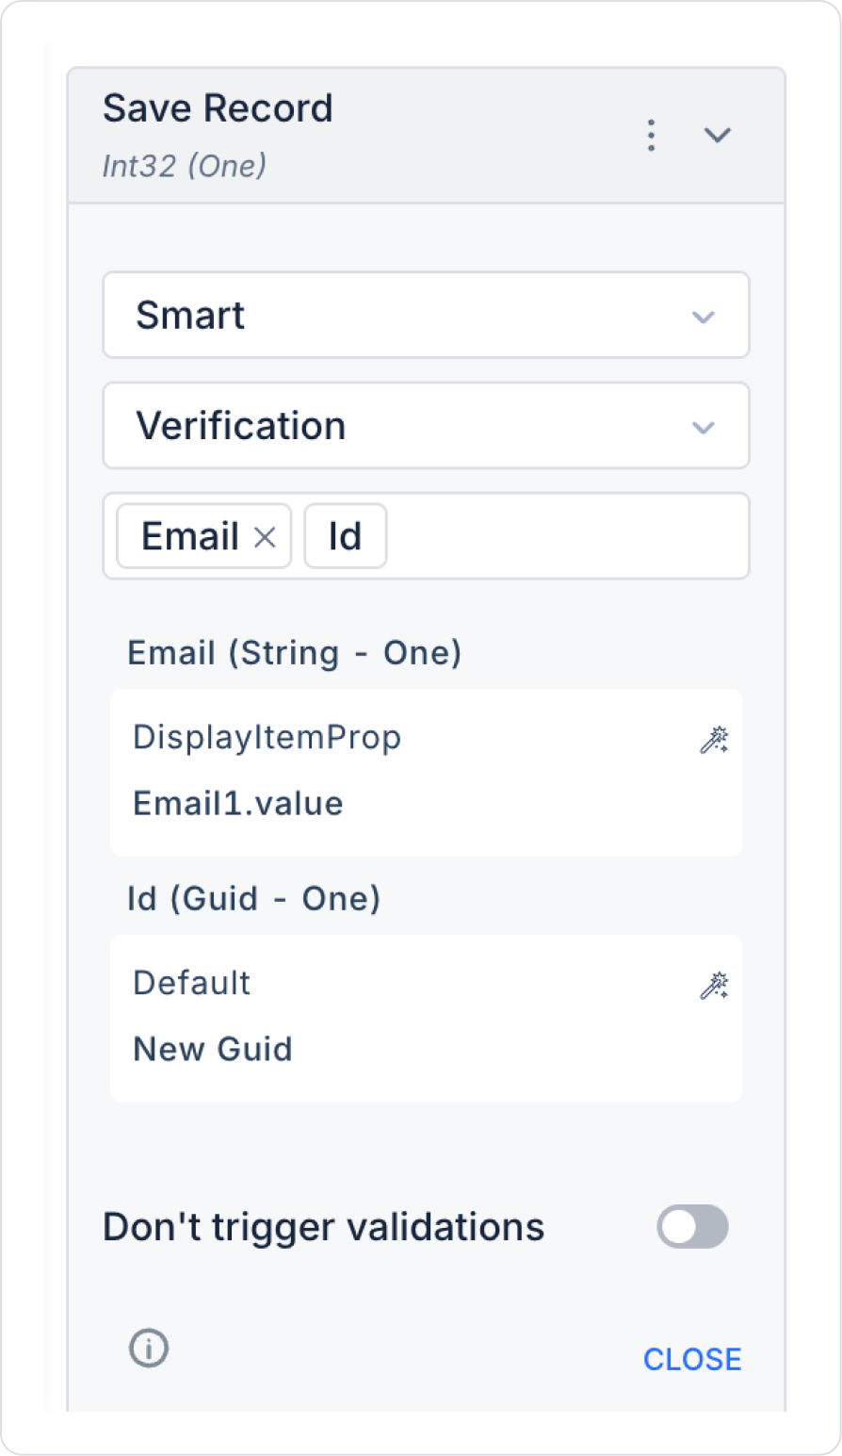The image size is (842, 1456).
Task: Open the Smart dropdown
Action: click(426, 316)
